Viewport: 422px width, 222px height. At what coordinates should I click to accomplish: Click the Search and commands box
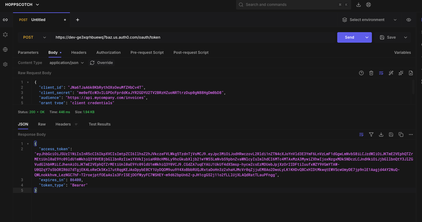coord(294,5)
